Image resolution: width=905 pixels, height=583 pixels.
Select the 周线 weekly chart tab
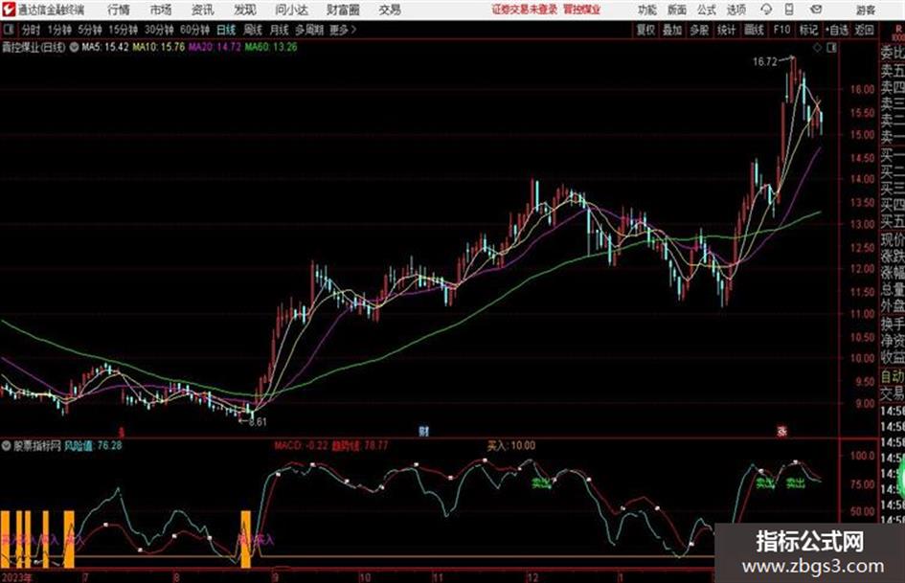click(x=253, y=30)
